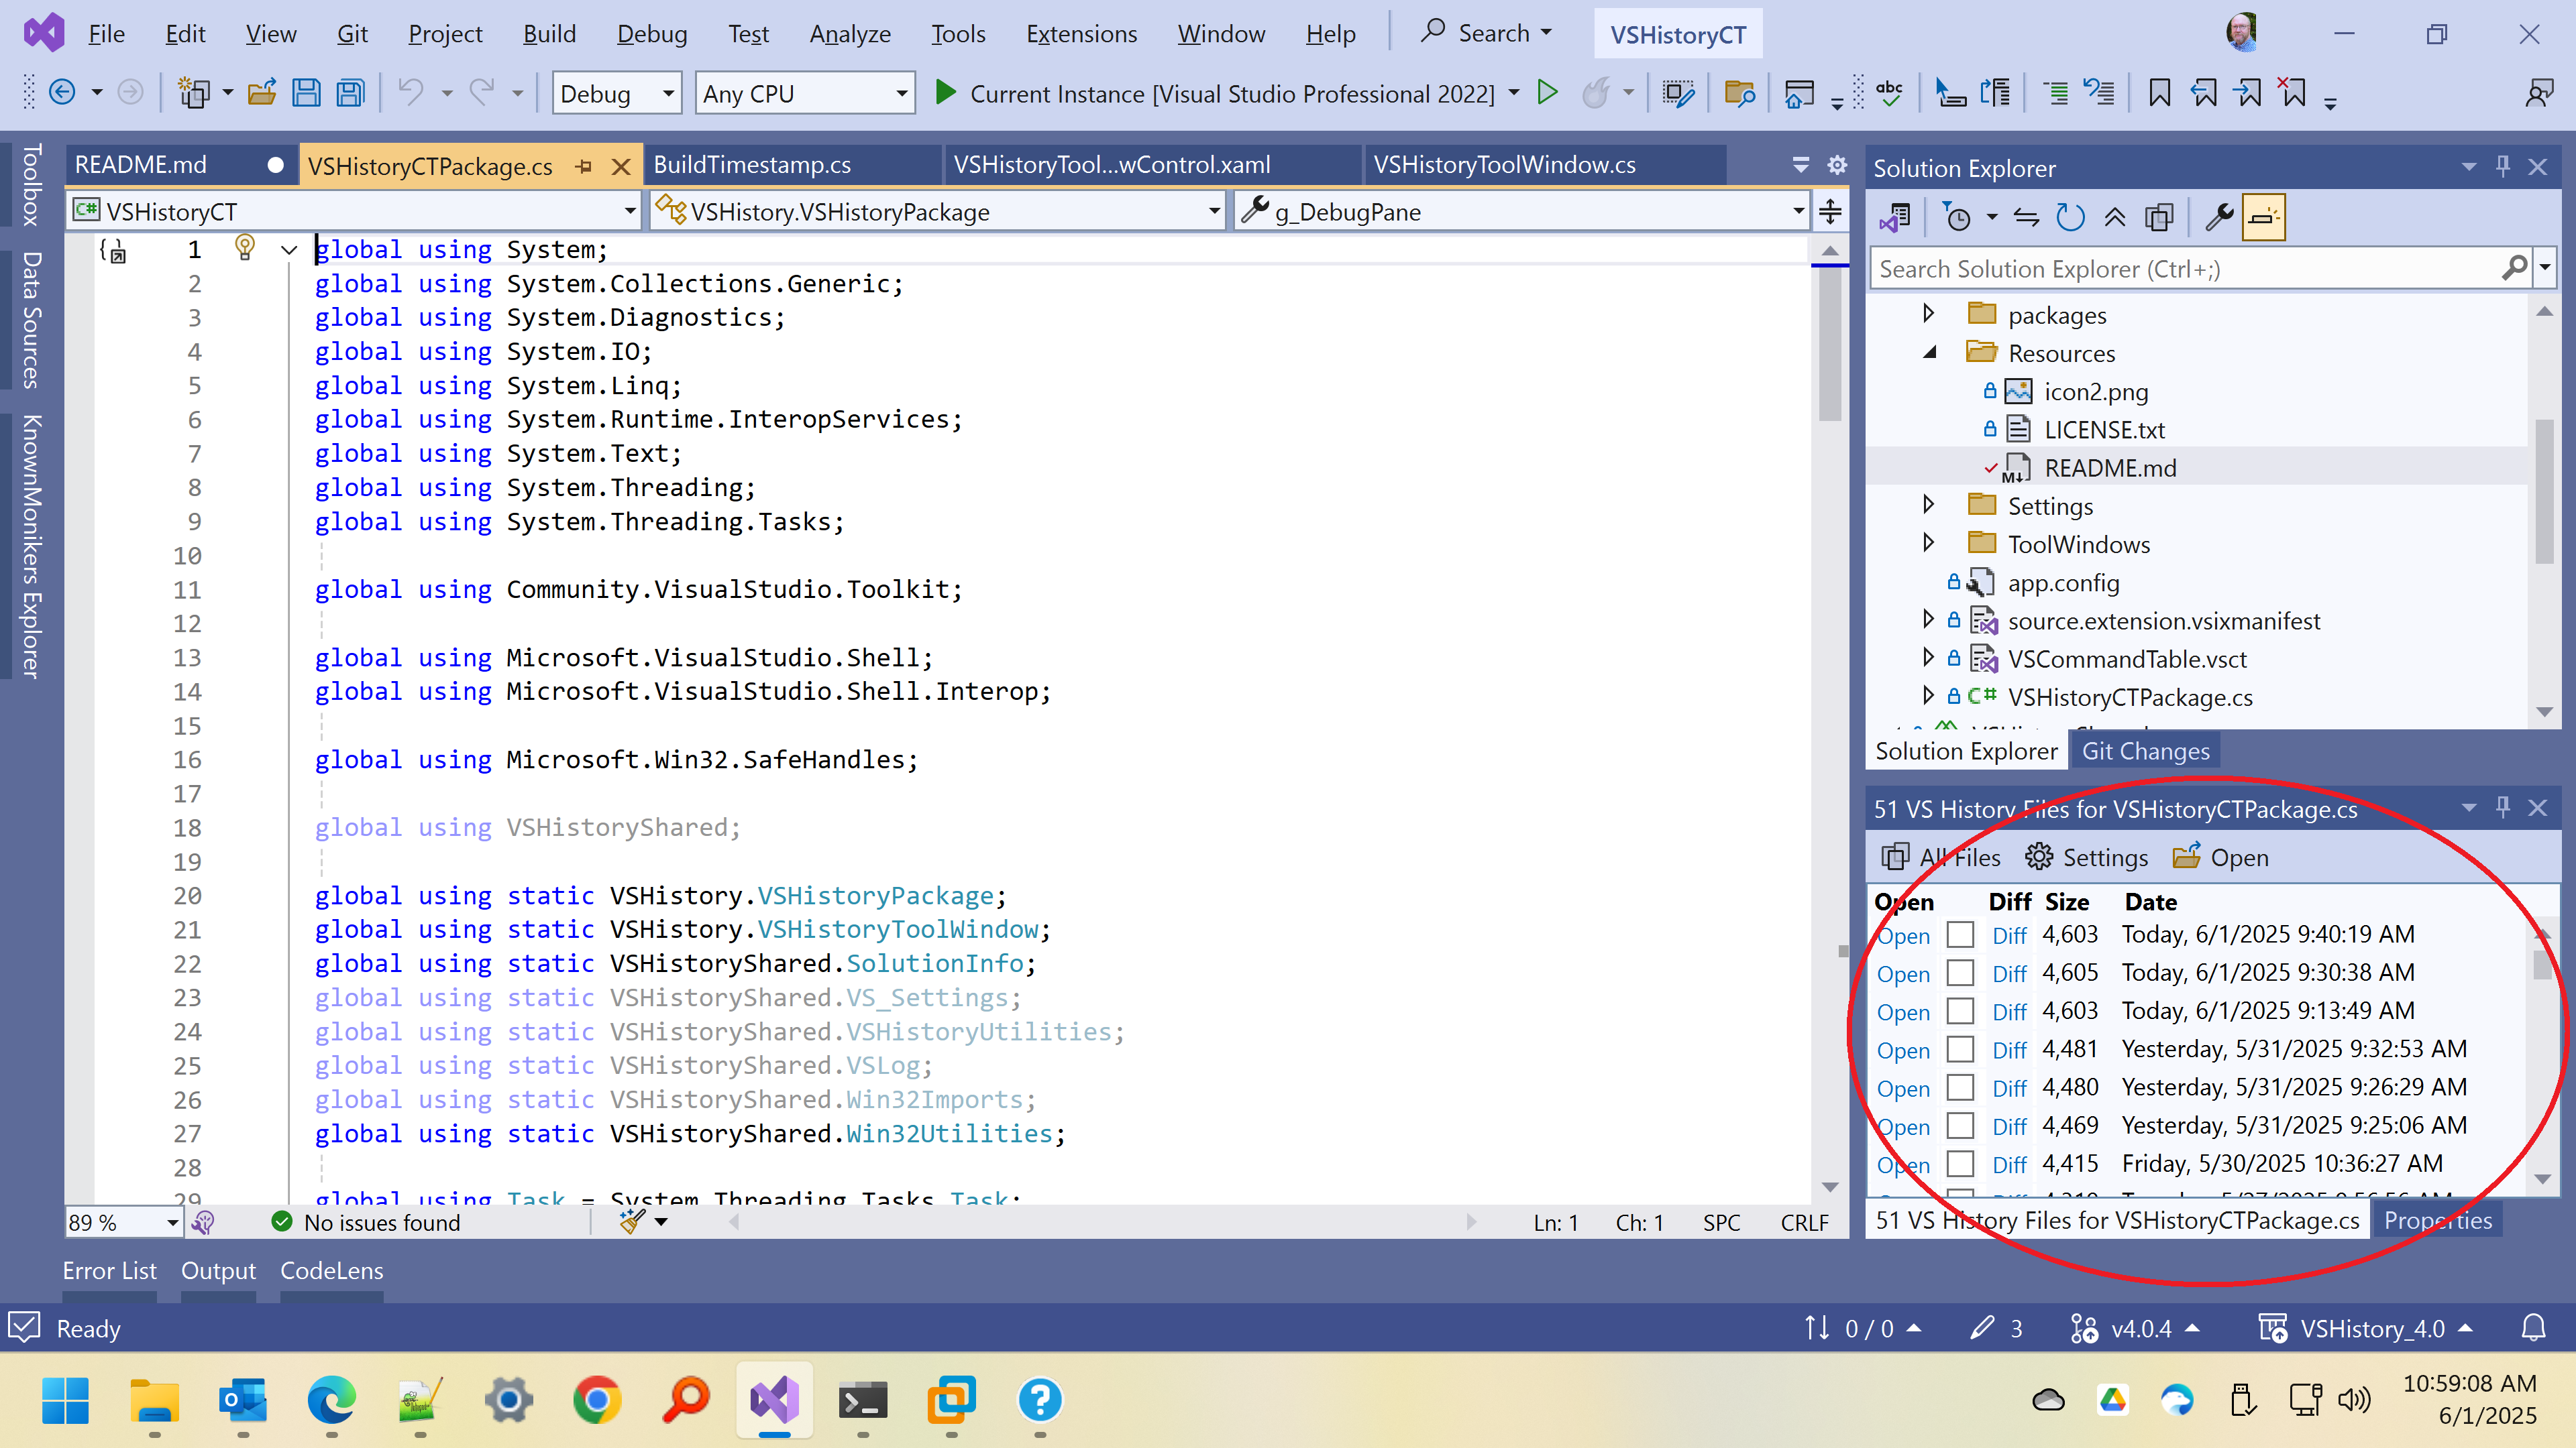Refresh the Solution Explorer view
Viewport: 2576px width, 1448px height.
2070,217
